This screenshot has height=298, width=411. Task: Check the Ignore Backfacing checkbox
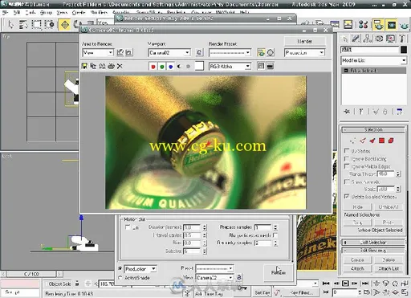pyautogui.click(x=347, y=158)
